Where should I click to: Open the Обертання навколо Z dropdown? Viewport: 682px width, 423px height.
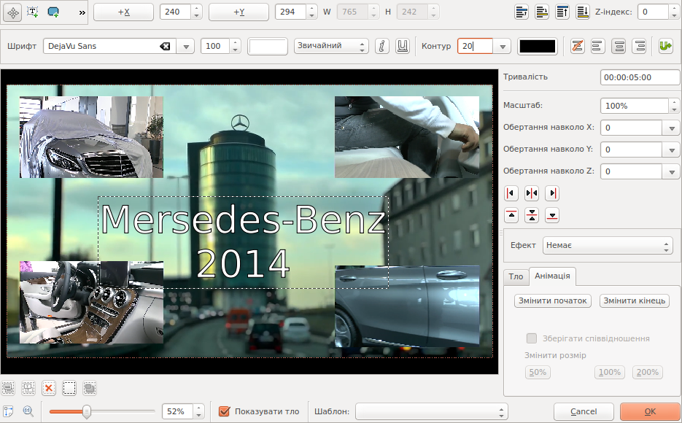[672, 171]
